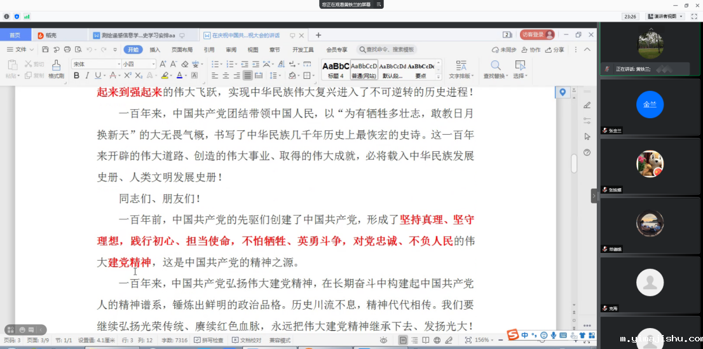Screen dimensions: 703x349
Task: Click the 访客登录 guest login button
Action: pyautogui.click(x=537, y=35)
